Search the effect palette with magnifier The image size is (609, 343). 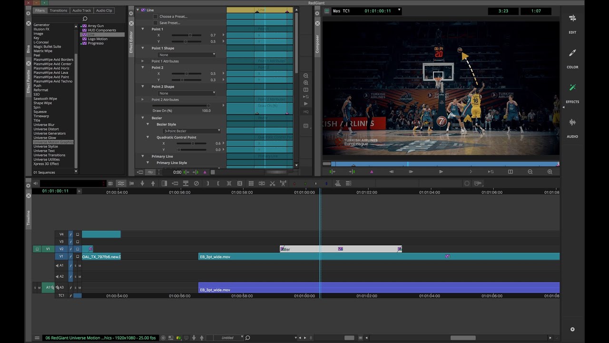pos(85,19)
